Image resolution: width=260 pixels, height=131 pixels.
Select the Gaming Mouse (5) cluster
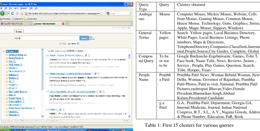tap(16, 58)
